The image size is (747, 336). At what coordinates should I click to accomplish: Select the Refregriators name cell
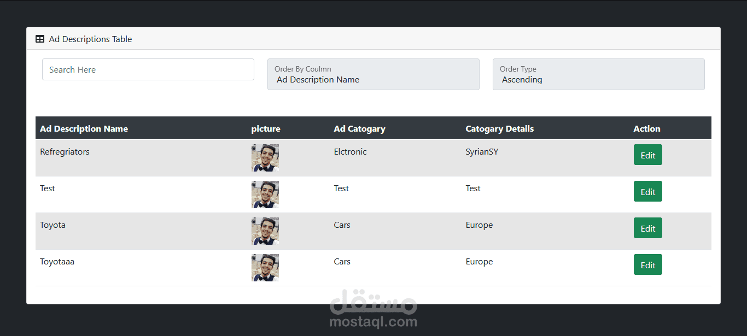[65, 152]
